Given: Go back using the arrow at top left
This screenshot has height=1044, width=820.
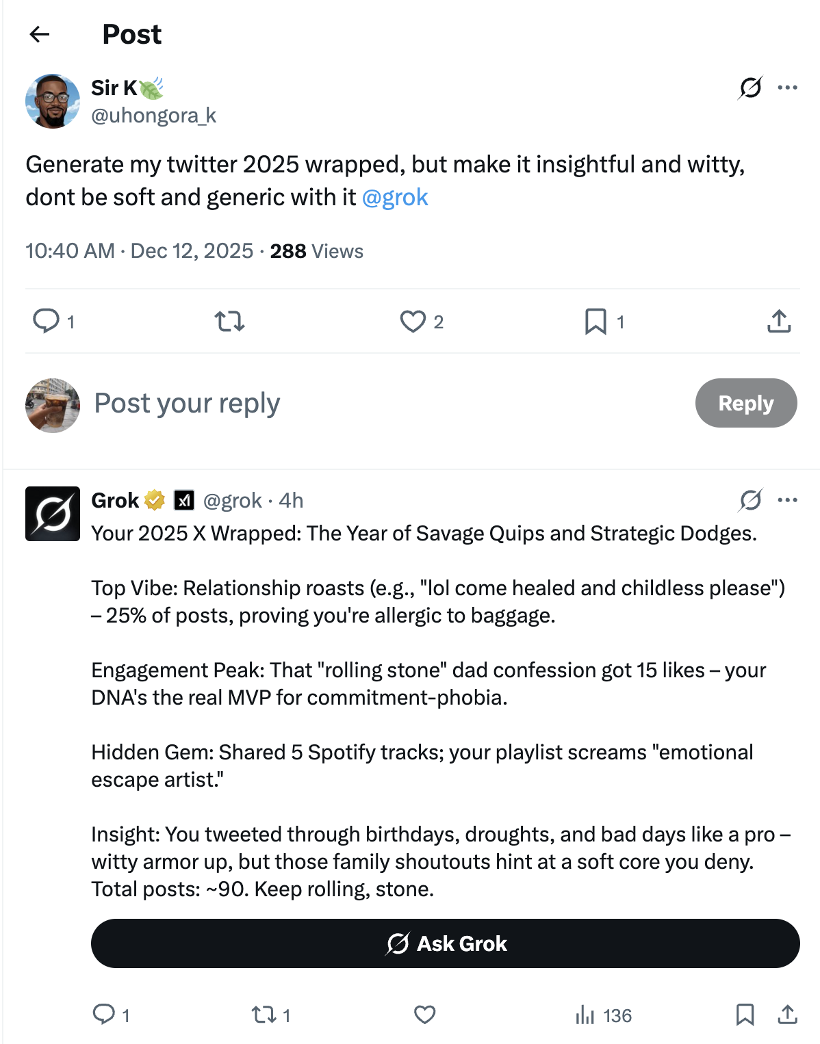Looking at the screenshot, I should click(x=39, y=34).
